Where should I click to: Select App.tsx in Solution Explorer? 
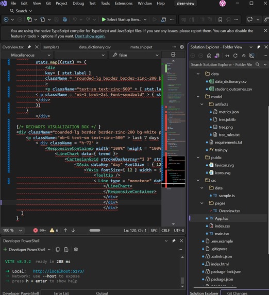click(x=222, y=218)
